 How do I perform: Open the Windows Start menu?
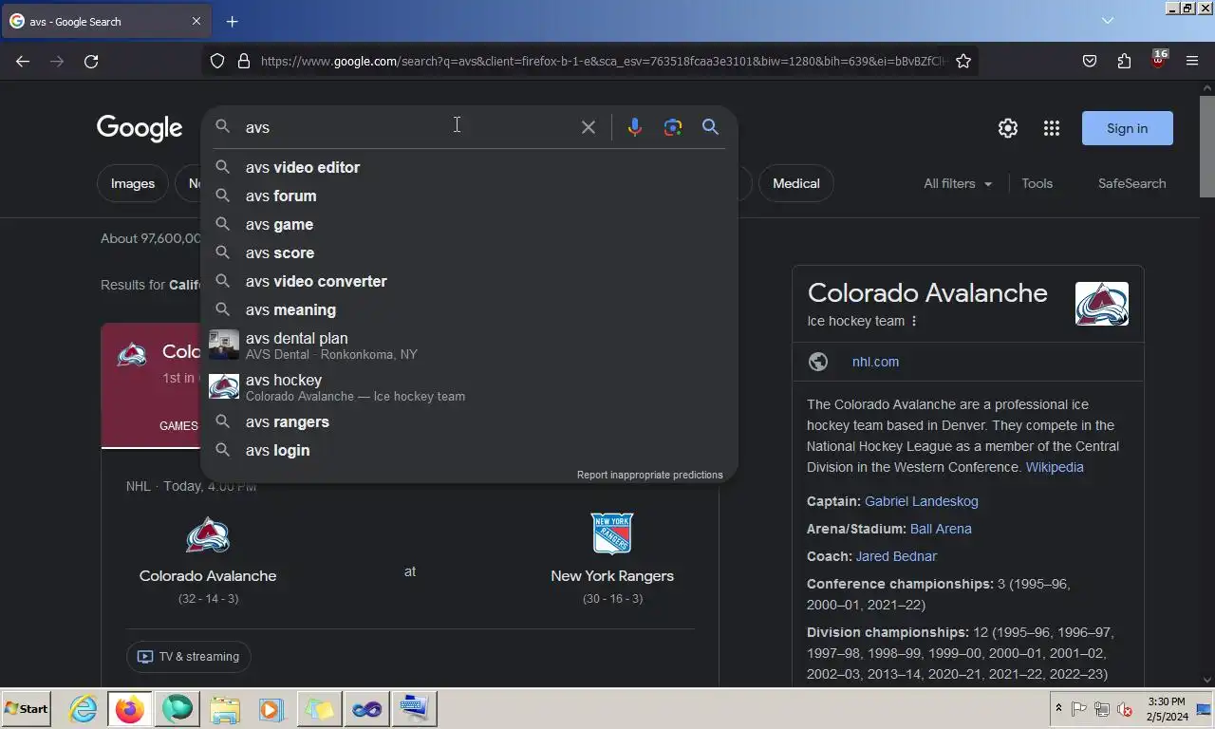pyautogui.click(x=27, y=708)
